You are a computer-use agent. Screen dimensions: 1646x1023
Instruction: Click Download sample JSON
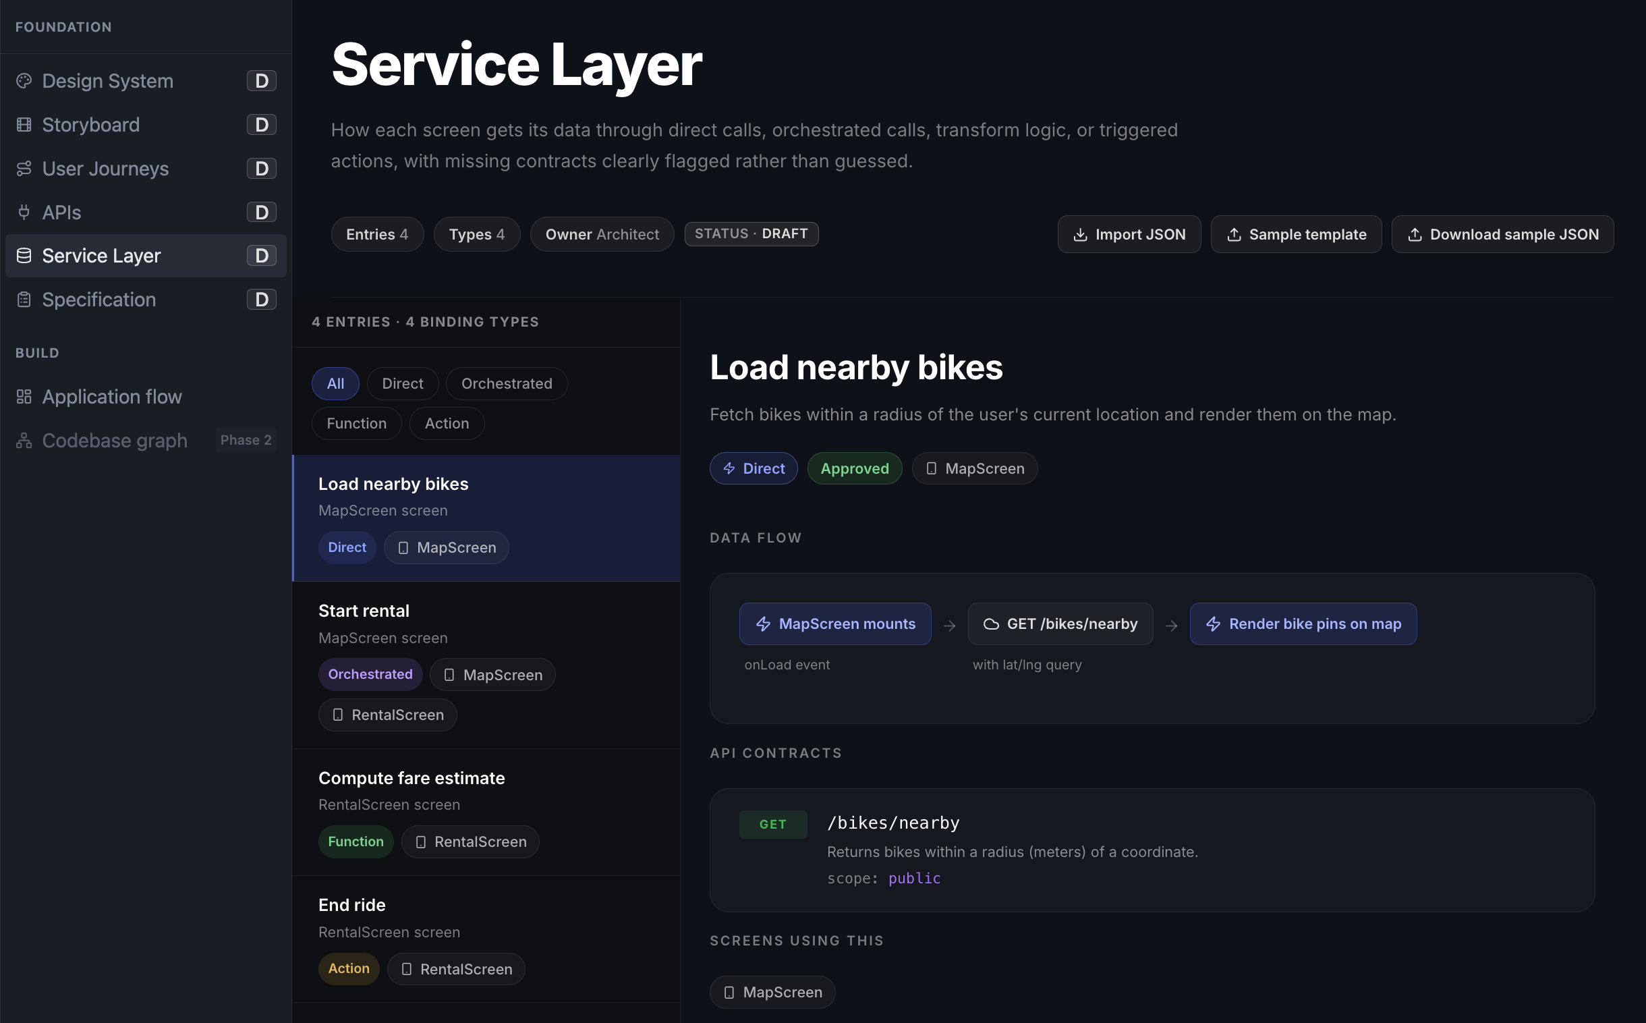tap(1502, 235)
